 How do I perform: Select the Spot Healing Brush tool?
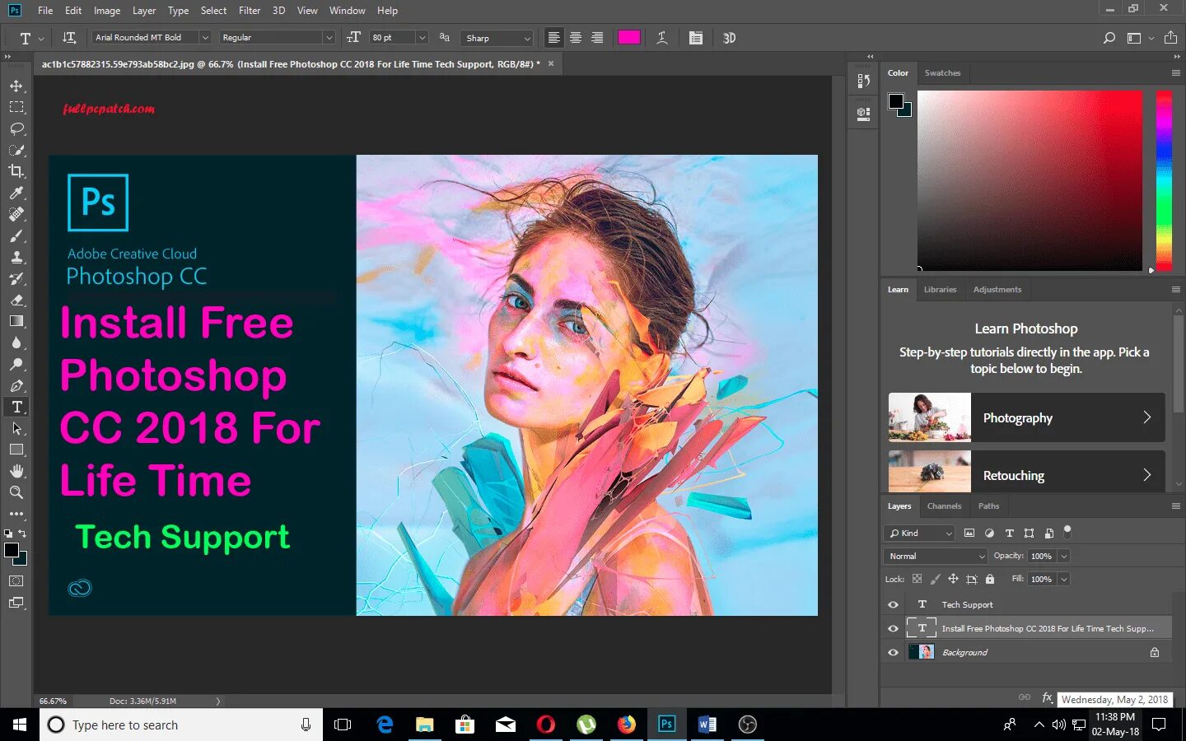(x=16, y=214)
